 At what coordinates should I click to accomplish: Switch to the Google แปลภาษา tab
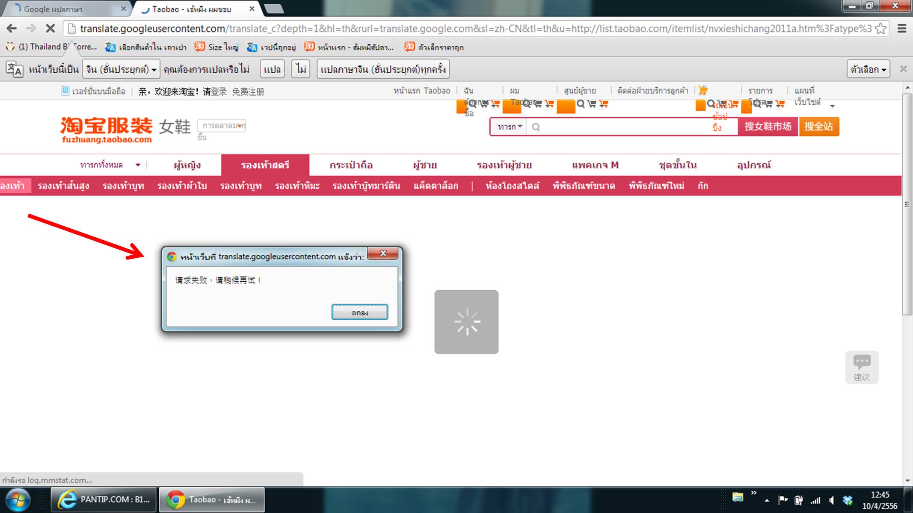(64, 9)
